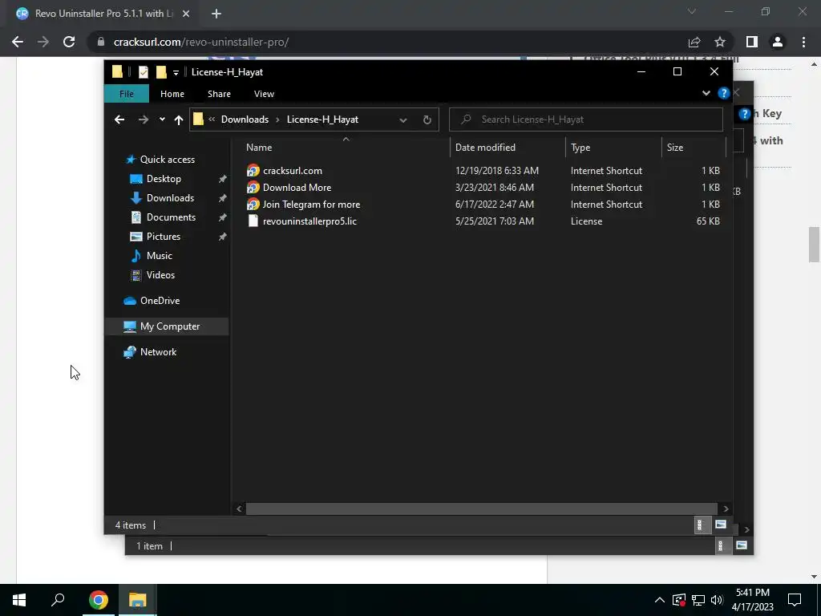Click File Explorer icon in taskbar

(137, 600)
